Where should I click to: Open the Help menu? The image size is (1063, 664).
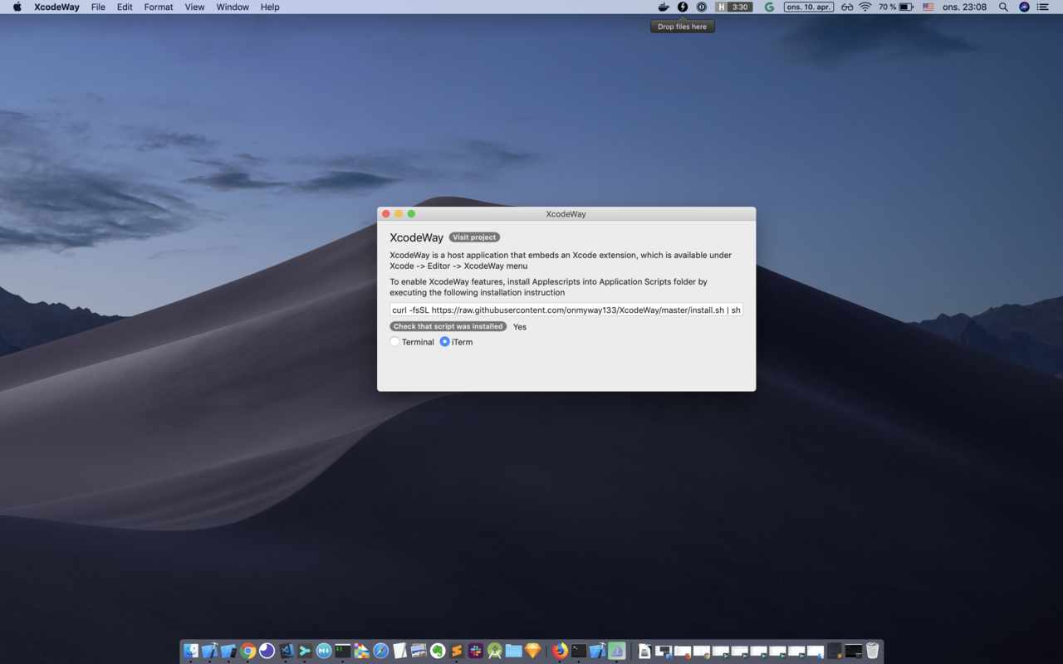[270, 7]
